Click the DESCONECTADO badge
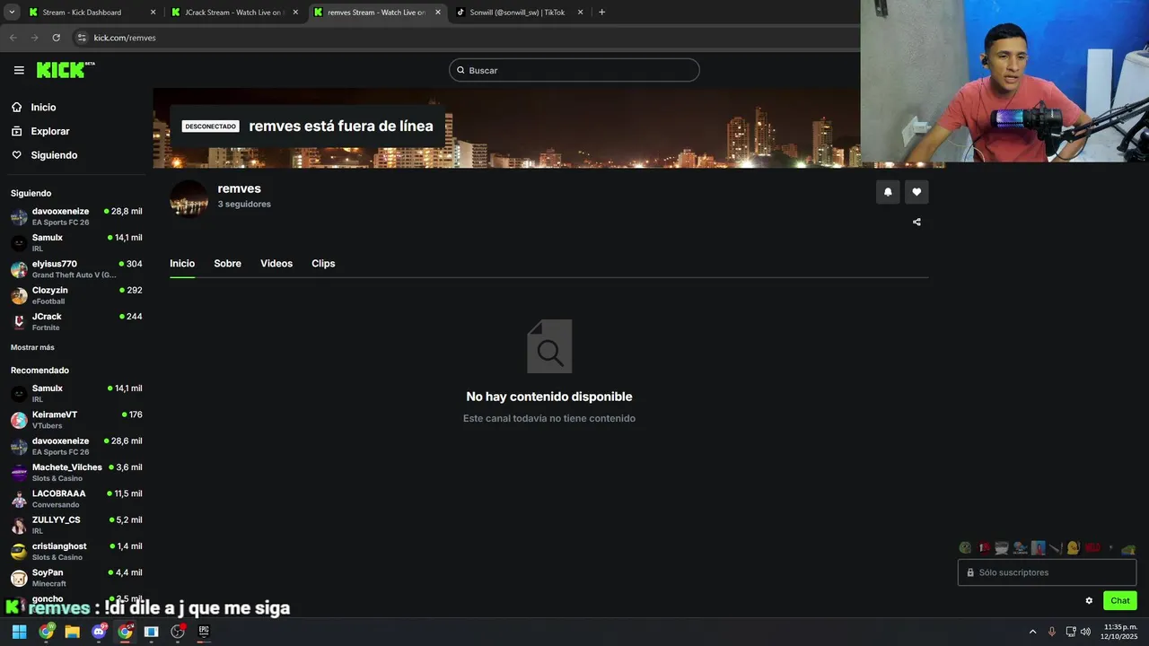1149x646 pixels. [211, 127]
